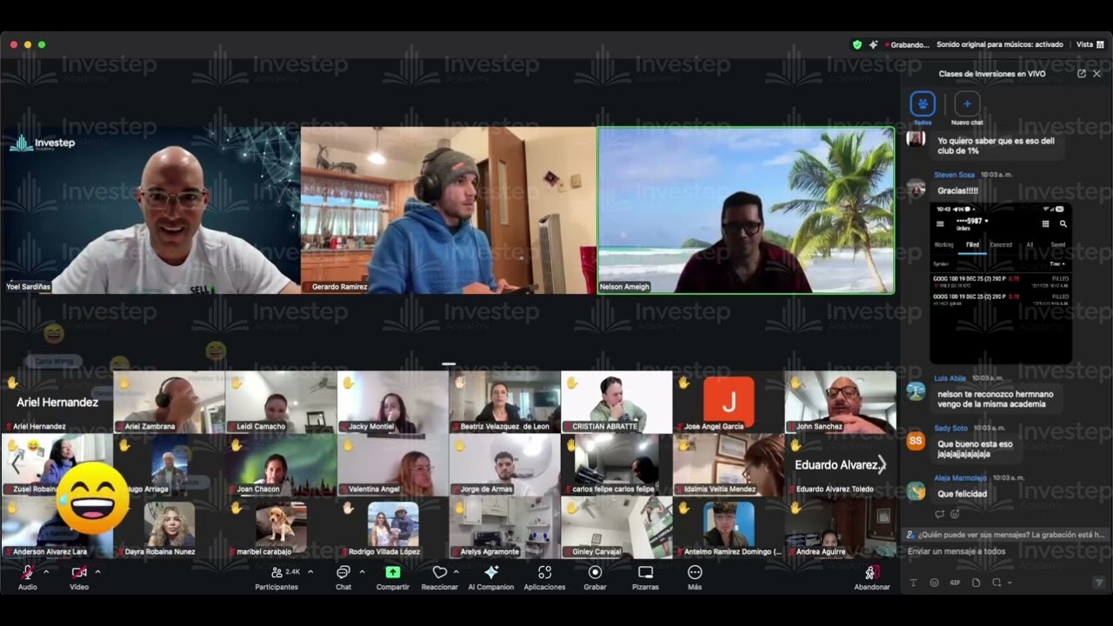Select Valentina Angel's video tile
Screen dimensions: 1113x626
pos(392,464)
